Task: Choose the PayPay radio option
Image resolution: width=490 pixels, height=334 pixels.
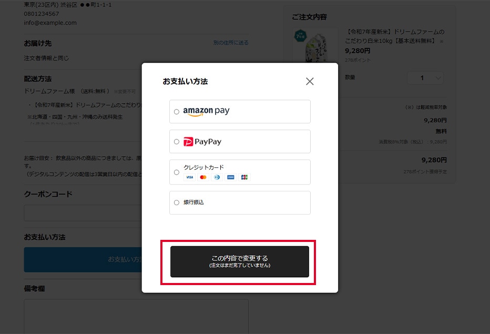Action: click(177, 141)
